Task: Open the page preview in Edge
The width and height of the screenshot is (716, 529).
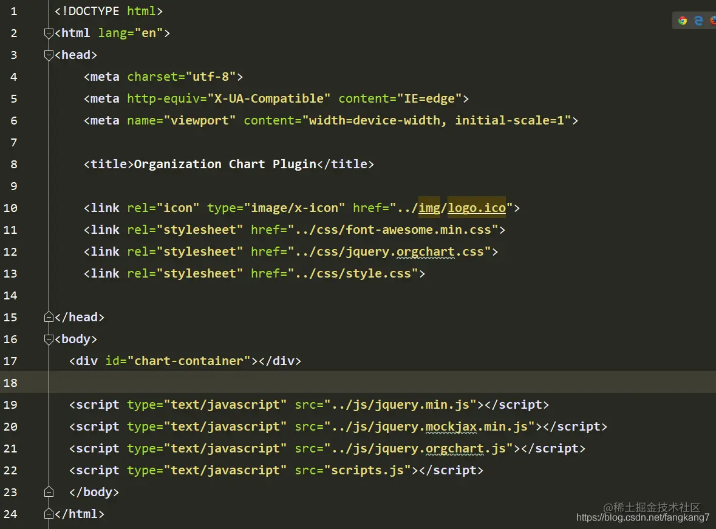Action: tap(698, 21)
